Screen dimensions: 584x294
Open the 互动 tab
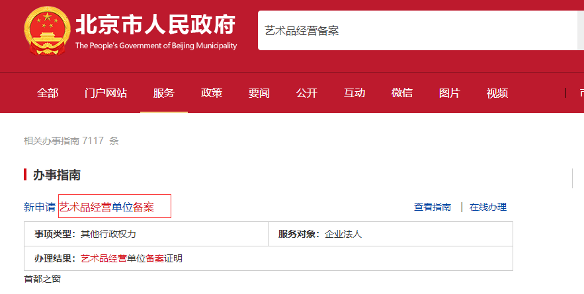pos(355,93)
